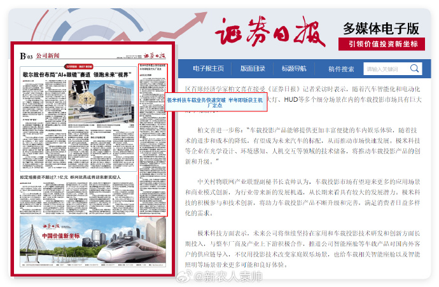Open the 稿件搜索 menu item
The width and height of the screenshot is (439, 287).
coord(341,69)
